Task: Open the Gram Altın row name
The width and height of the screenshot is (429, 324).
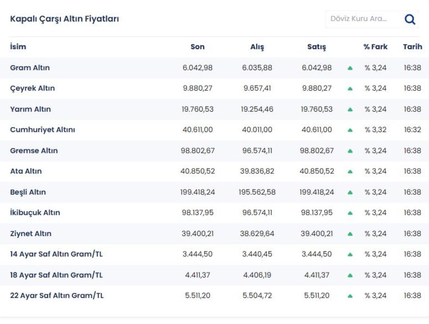Action: click(x=30, y=68)
